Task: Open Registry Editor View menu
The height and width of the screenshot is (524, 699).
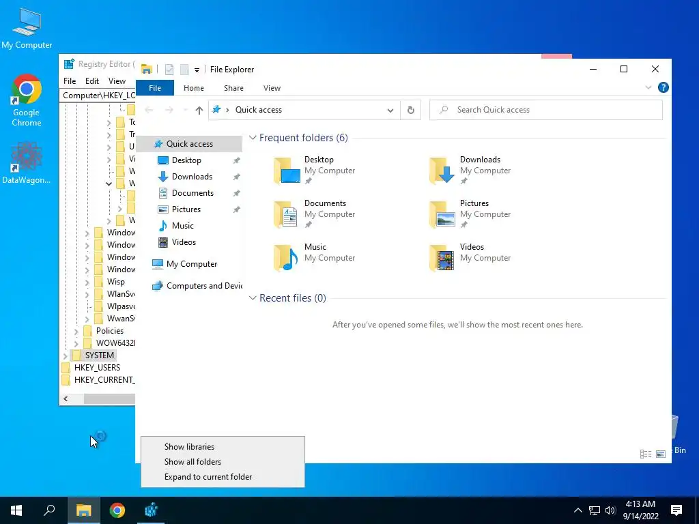Action: click(117, 81)
